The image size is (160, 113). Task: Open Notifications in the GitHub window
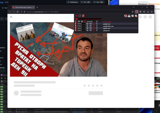(x=72, y=2)
